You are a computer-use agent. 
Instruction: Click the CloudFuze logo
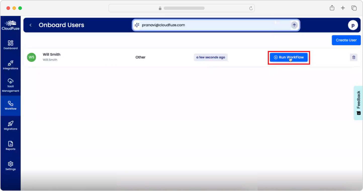pos(11,25)
